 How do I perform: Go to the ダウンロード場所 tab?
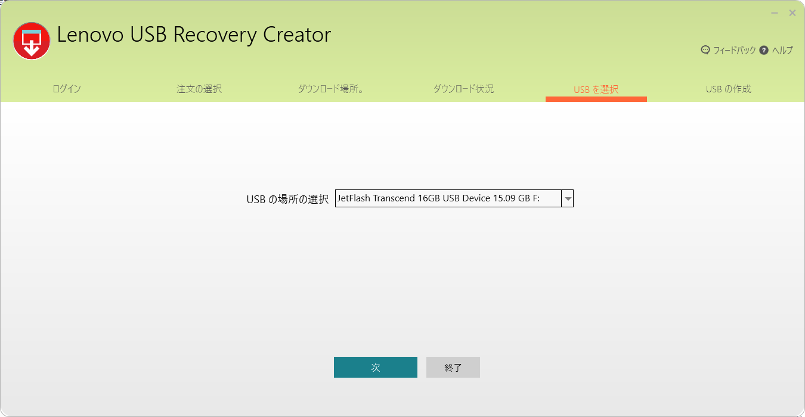click(x=331, y=89)
